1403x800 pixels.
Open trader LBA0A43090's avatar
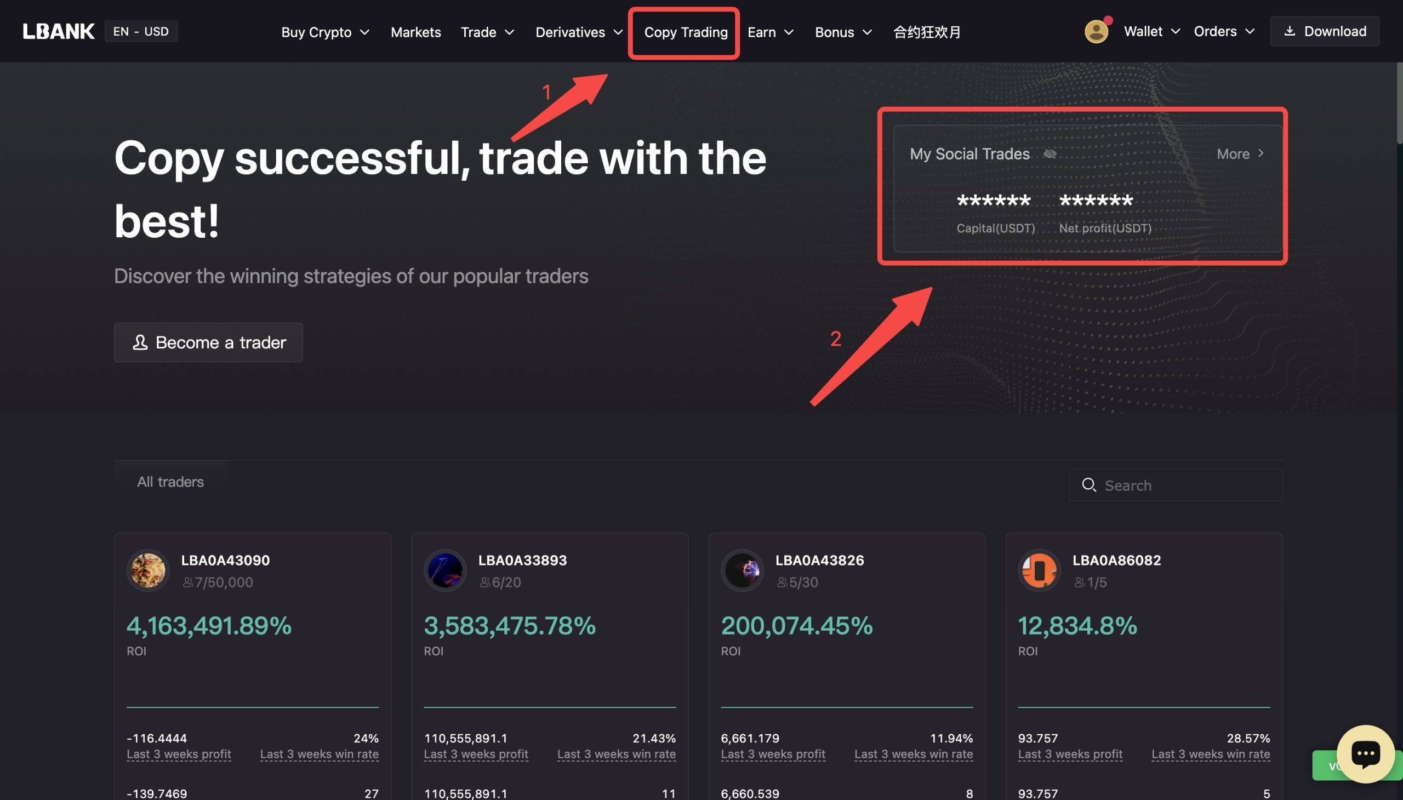[x=148, y=570]
